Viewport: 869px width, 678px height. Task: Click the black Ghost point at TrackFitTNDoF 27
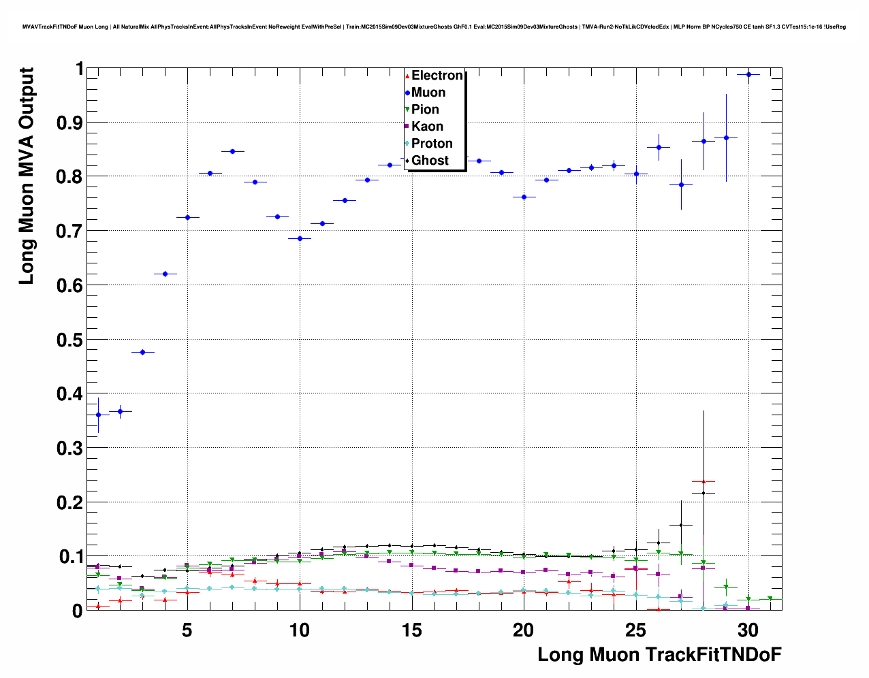point(681,525)
